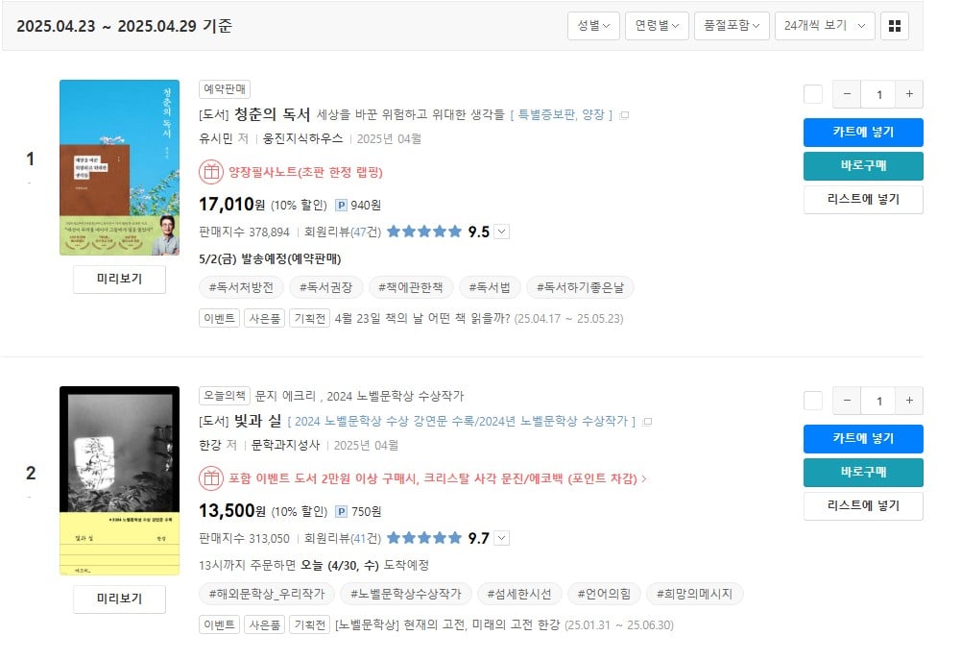Open new-window icon beside 빛과 실 title
This screenshot has width=961, height=660.
[647, 422]
